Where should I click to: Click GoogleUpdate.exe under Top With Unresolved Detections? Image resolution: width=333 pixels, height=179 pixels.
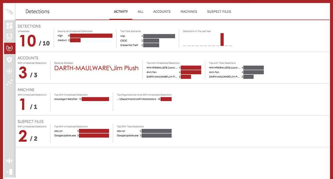65,135
